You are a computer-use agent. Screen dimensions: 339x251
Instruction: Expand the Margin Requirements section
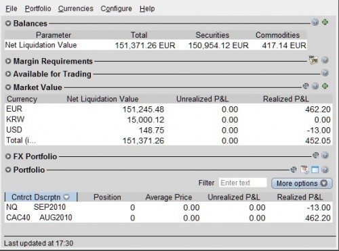coord(8,61)
